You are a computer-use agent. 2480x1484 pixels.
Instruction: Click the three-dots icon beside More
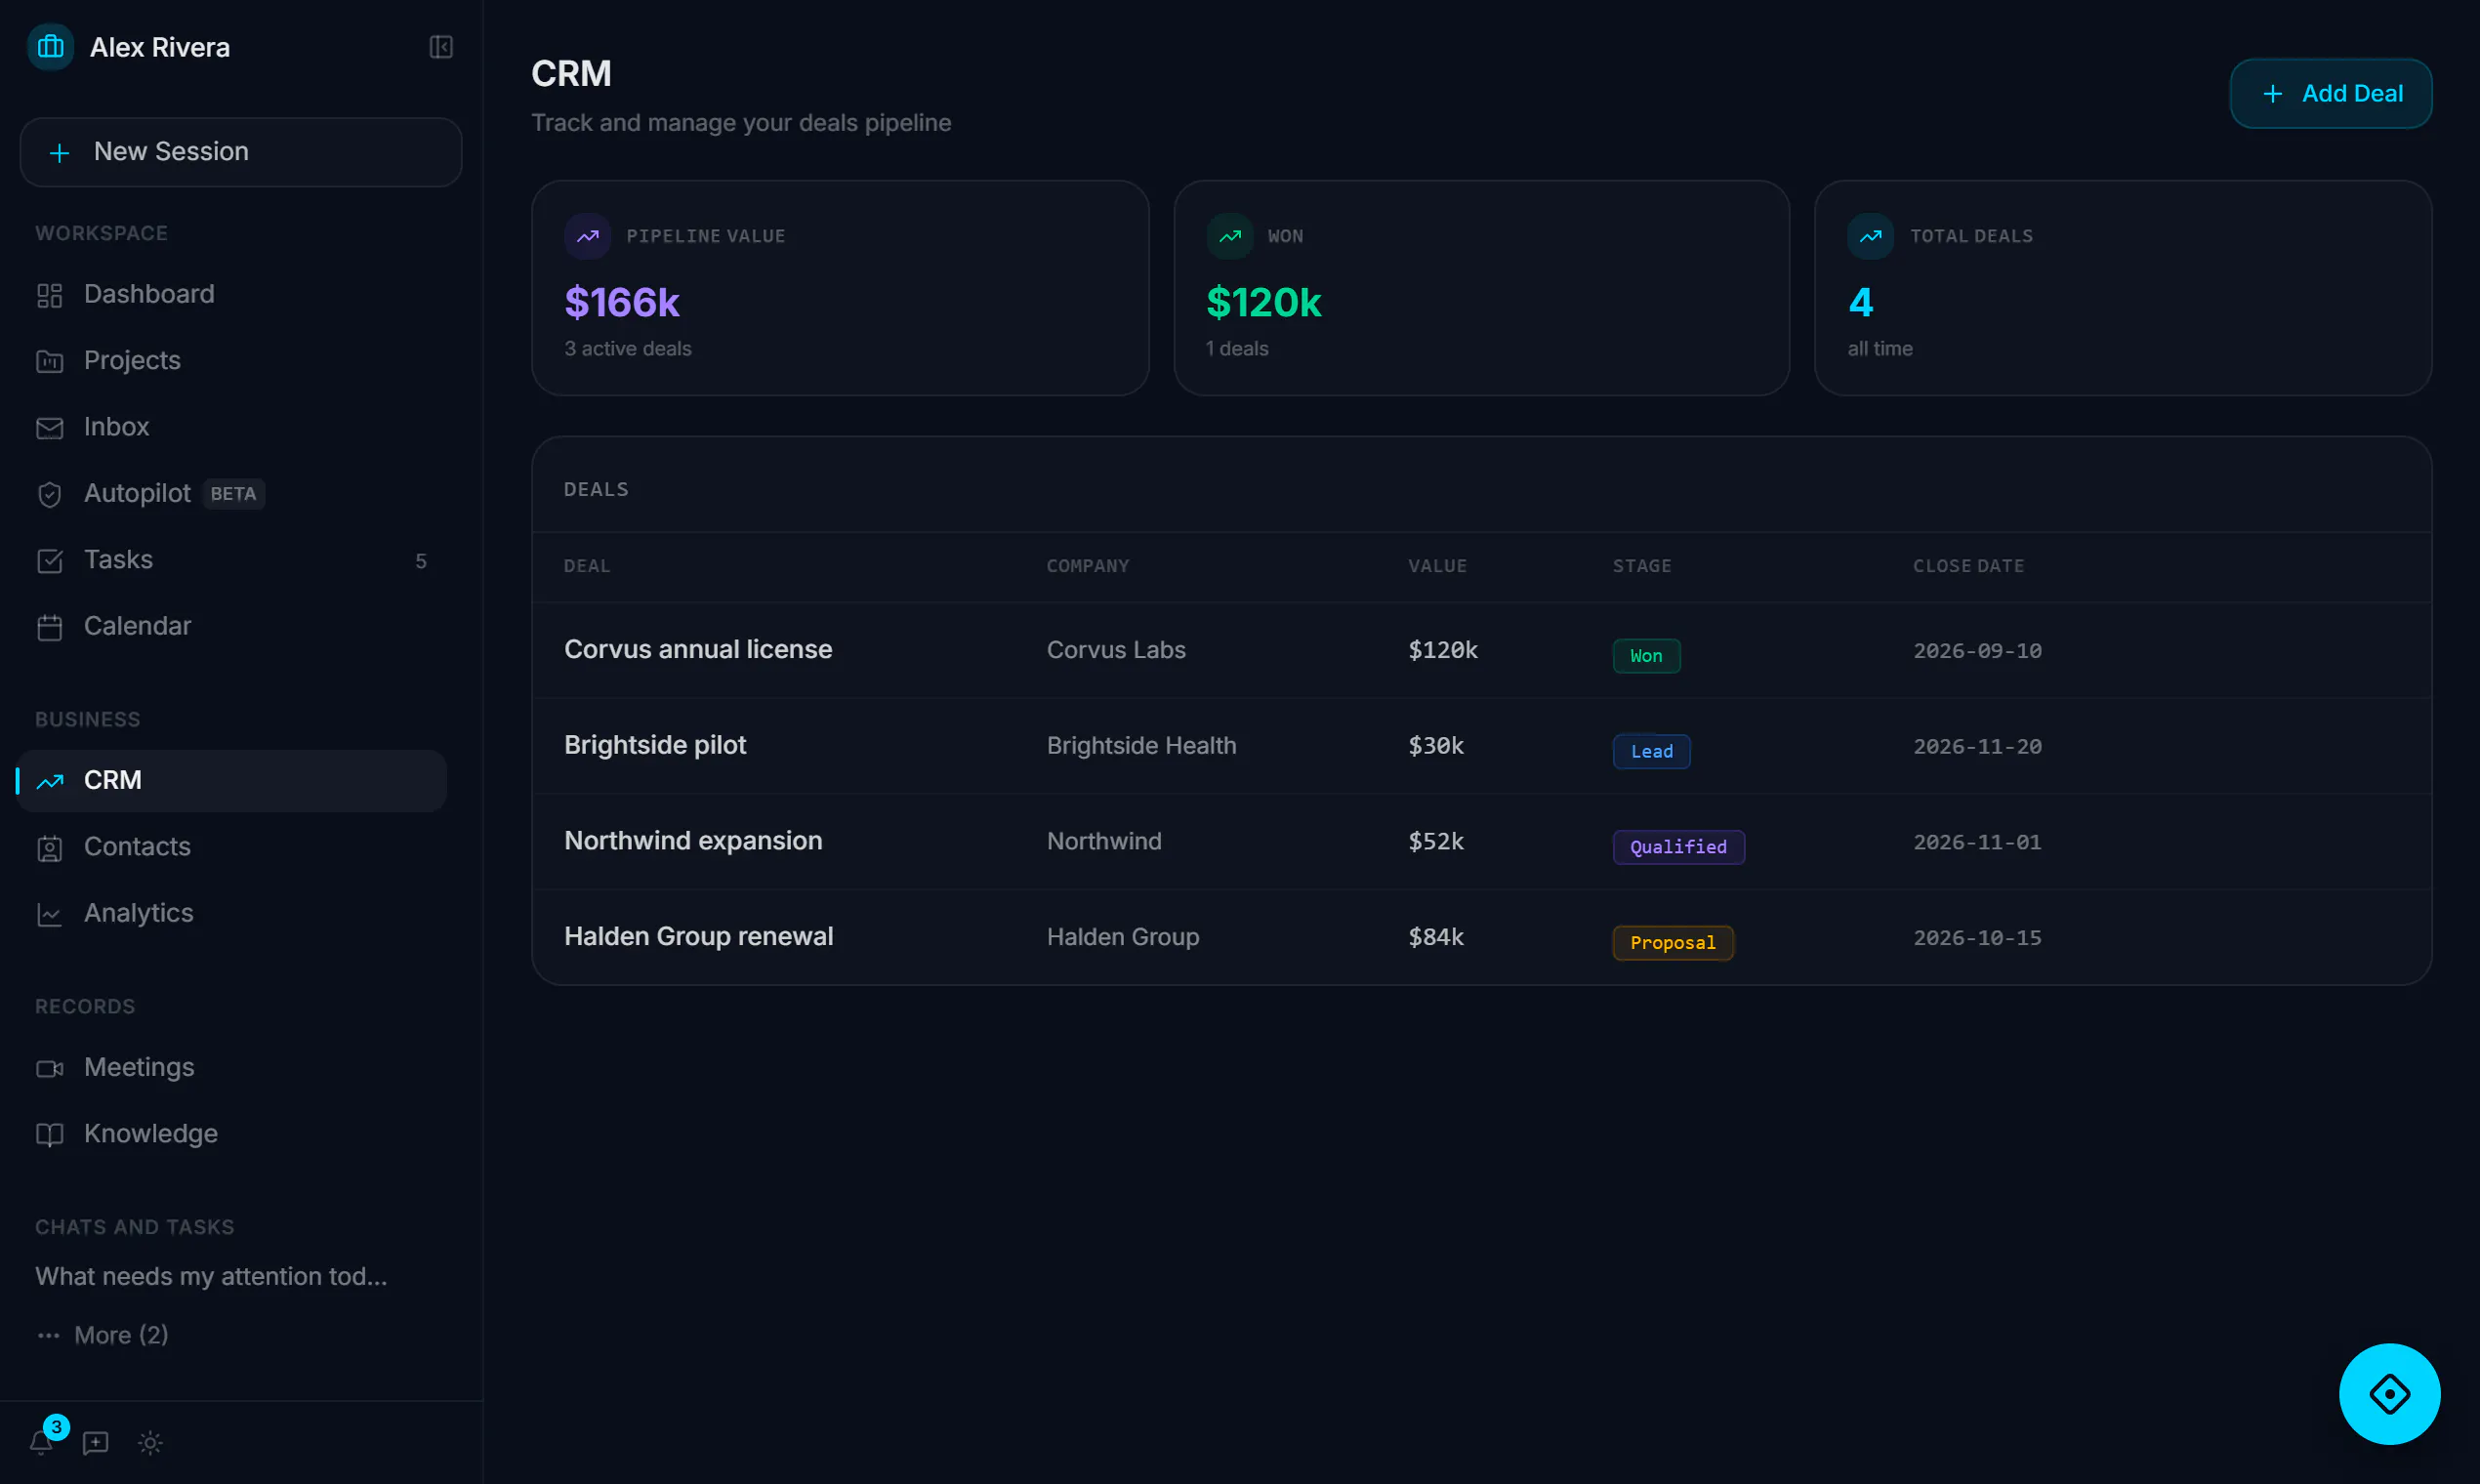48,1335
